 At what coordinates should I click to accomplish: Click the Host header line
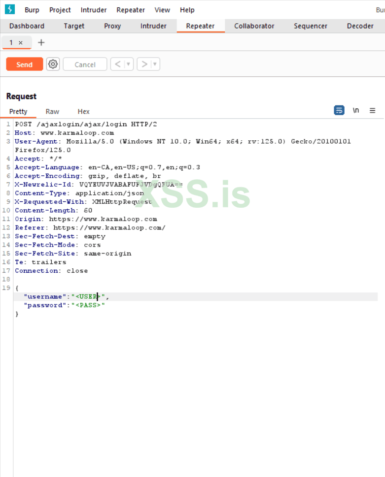pos(64,132)
